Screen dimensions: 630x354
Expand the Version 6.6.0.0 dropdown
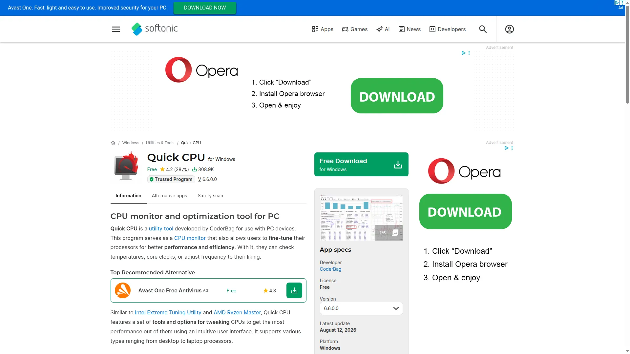[x=361, y=308]
